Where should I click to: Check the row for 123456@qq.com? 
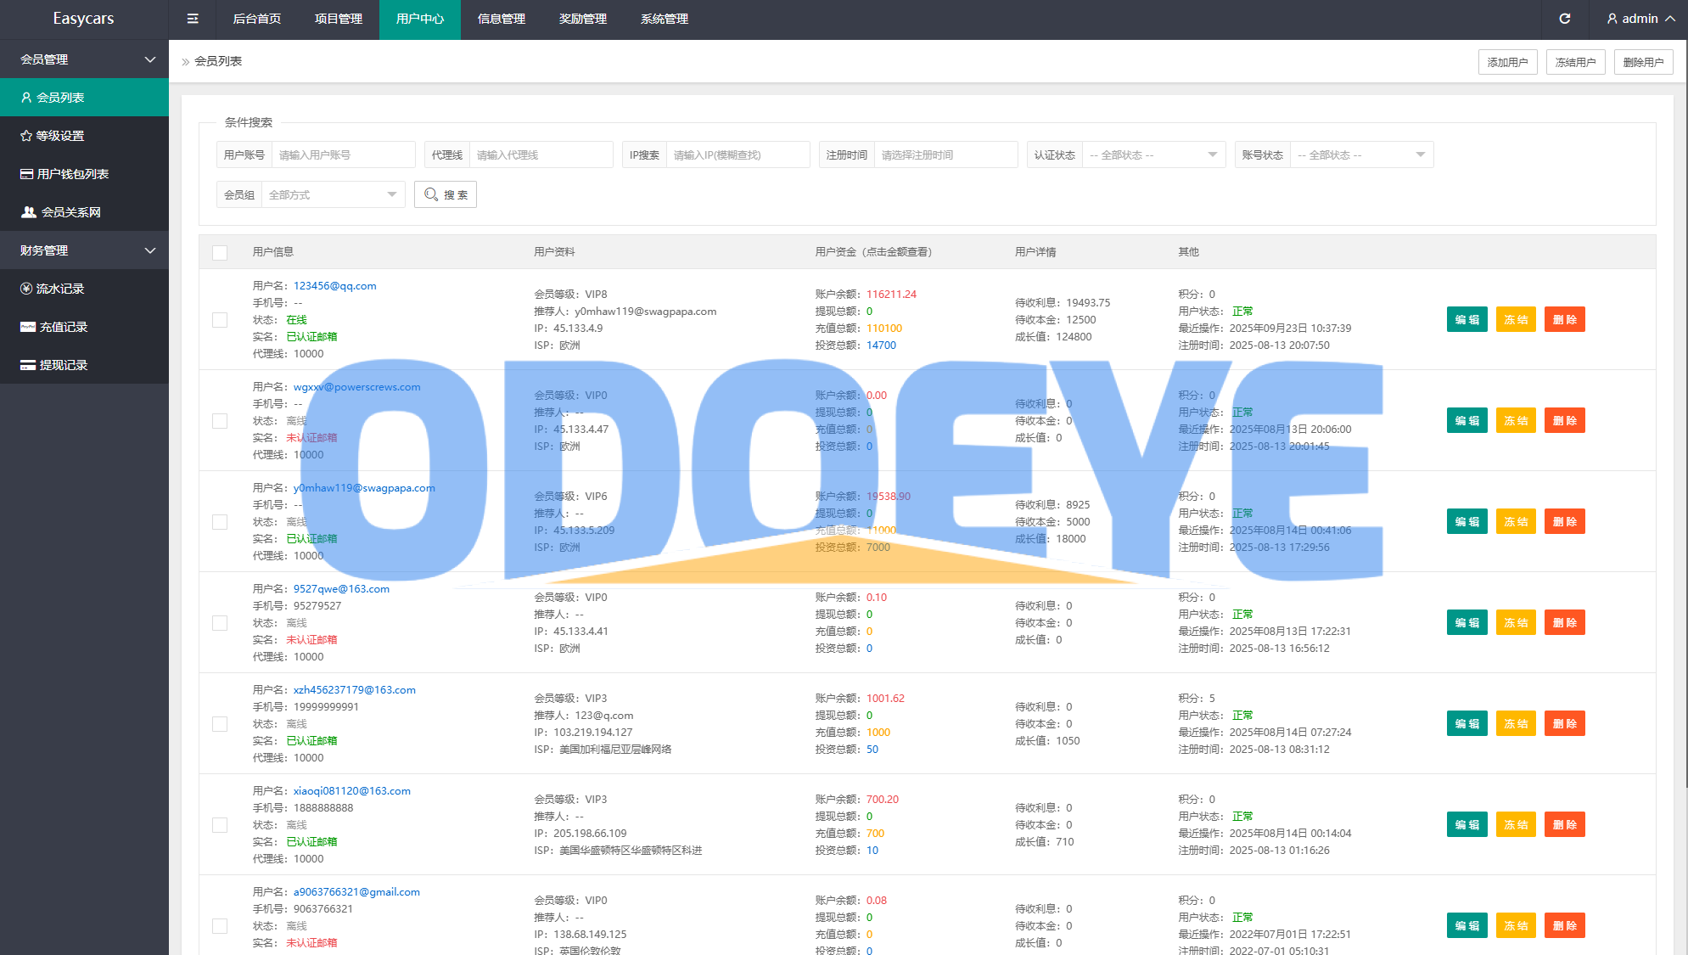[220, 320]
